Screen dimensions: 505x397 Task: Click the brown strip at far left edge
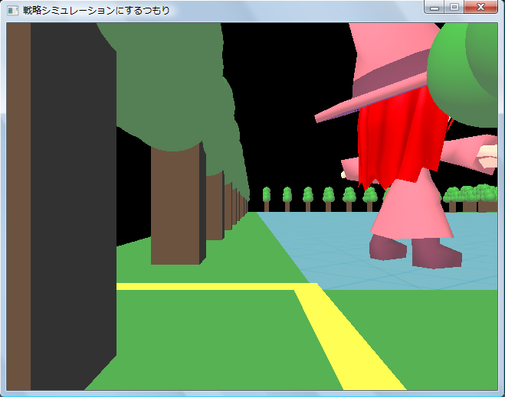18,207
